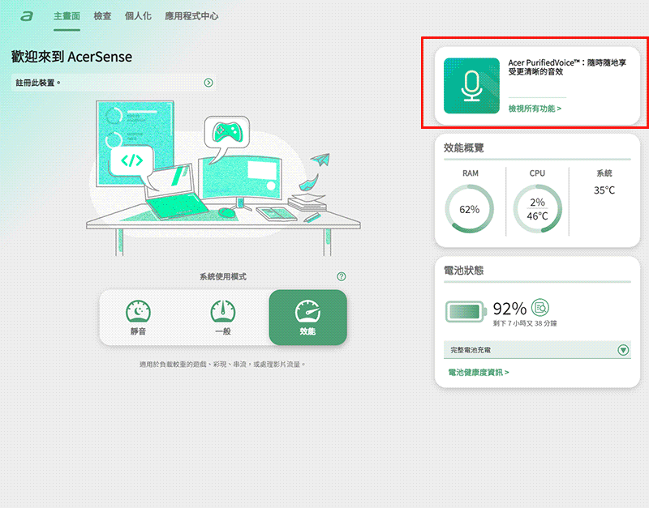Click the battery level icon
649x508 pixels.
[x=466, y=312]
